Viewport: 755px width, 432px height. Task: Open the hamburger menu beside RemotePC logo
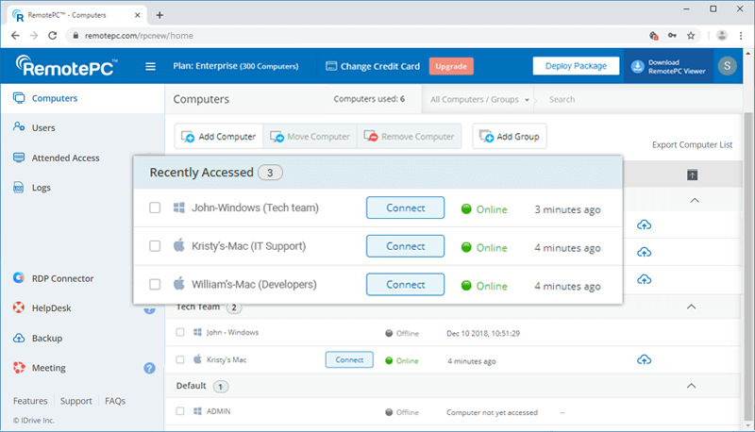[x=150, y=66]
